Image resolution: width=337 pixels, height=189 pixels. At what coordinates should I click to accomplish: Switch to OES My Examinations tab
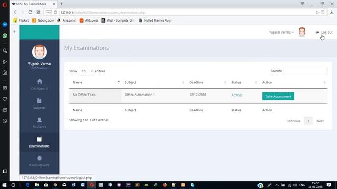[x=34, y=4]
